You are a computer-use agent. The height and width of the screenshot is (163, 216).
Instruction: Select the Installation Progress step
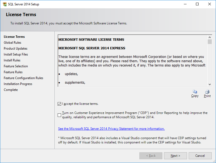coord(18,84)
